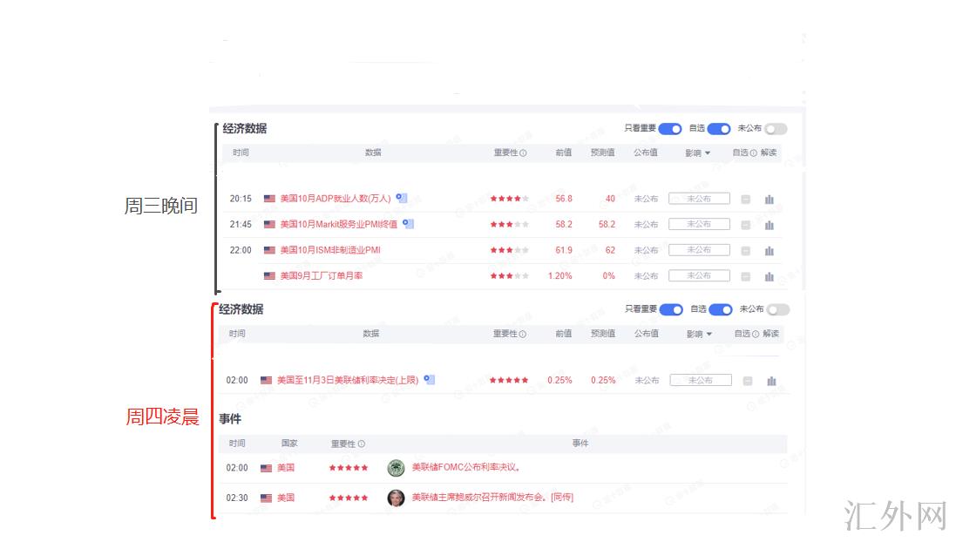This screenshot has width=956, height=542.
Task: Check the 自选 box for Markit服务业PMI row
Action: coord(746,225)
